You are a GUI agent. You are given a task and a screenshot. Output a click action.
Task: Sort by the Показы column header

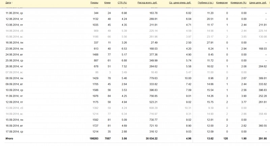94,3
